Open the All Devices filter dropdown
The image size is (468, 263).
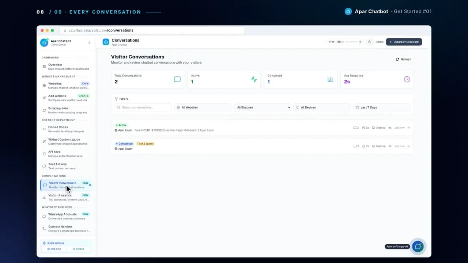point(322,107)
